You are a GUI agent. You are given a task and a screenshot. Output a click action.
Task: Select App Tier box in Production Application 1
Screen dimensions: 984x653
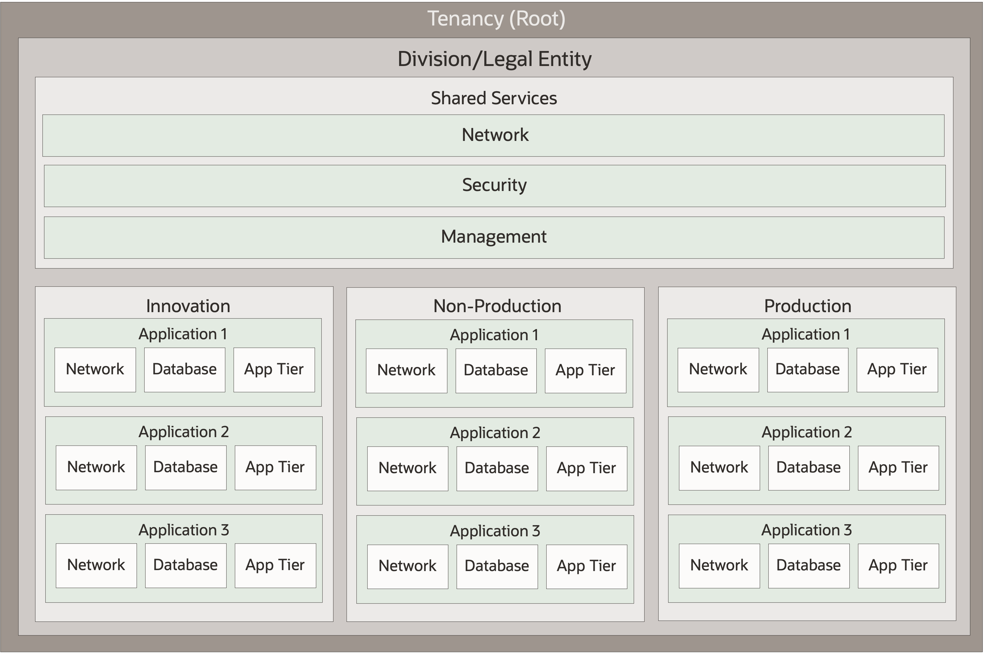[897, 370]
